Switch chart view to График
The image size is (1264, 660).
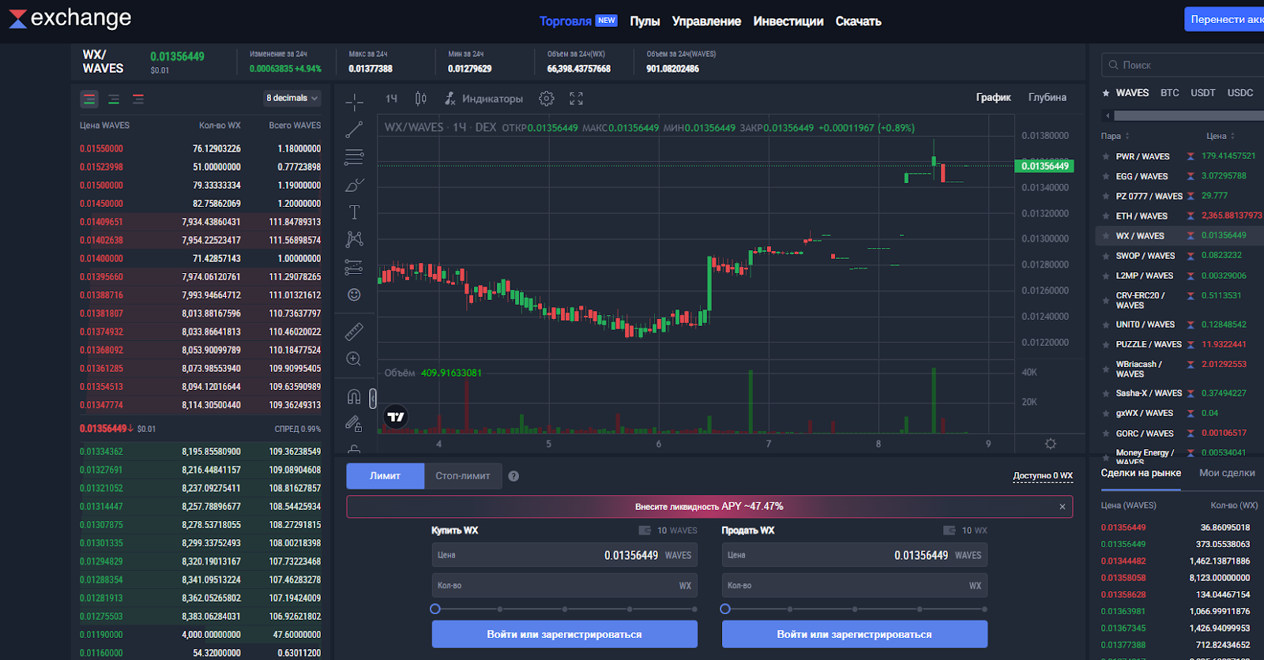[x=993, y=97]
